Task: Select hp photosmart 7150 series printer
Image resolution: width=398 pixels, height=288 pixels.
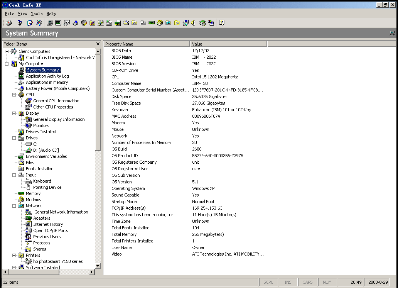Action: tap(58, 261)
